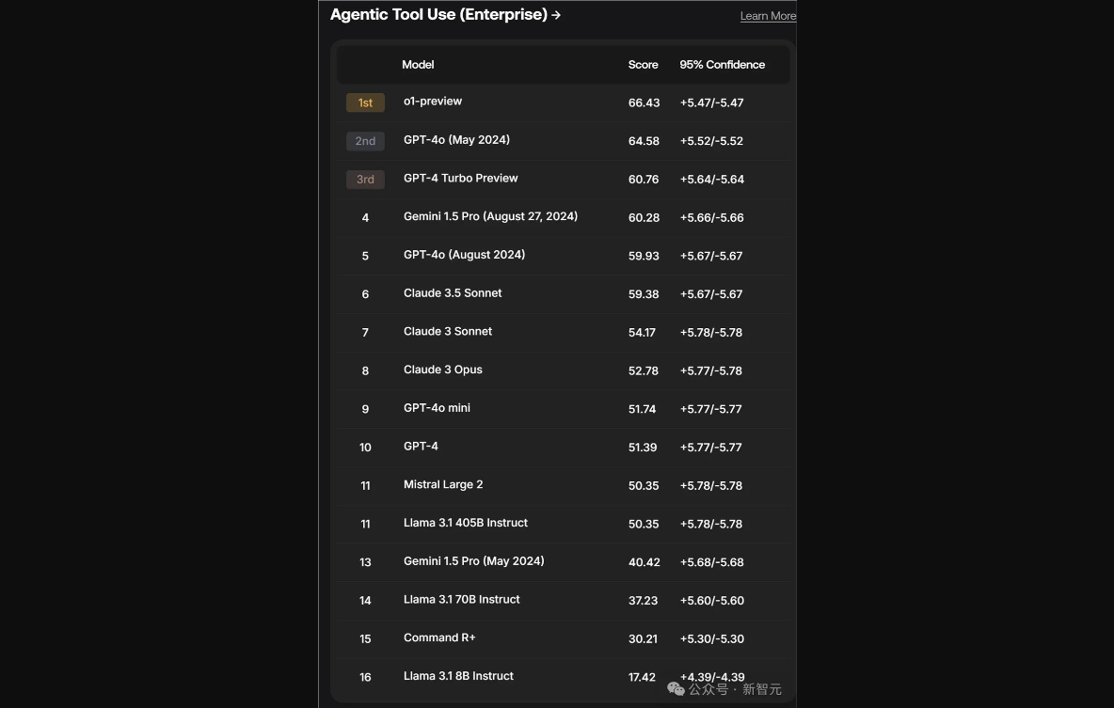
Task: Click the Model column header
Action: click(418, 65)
